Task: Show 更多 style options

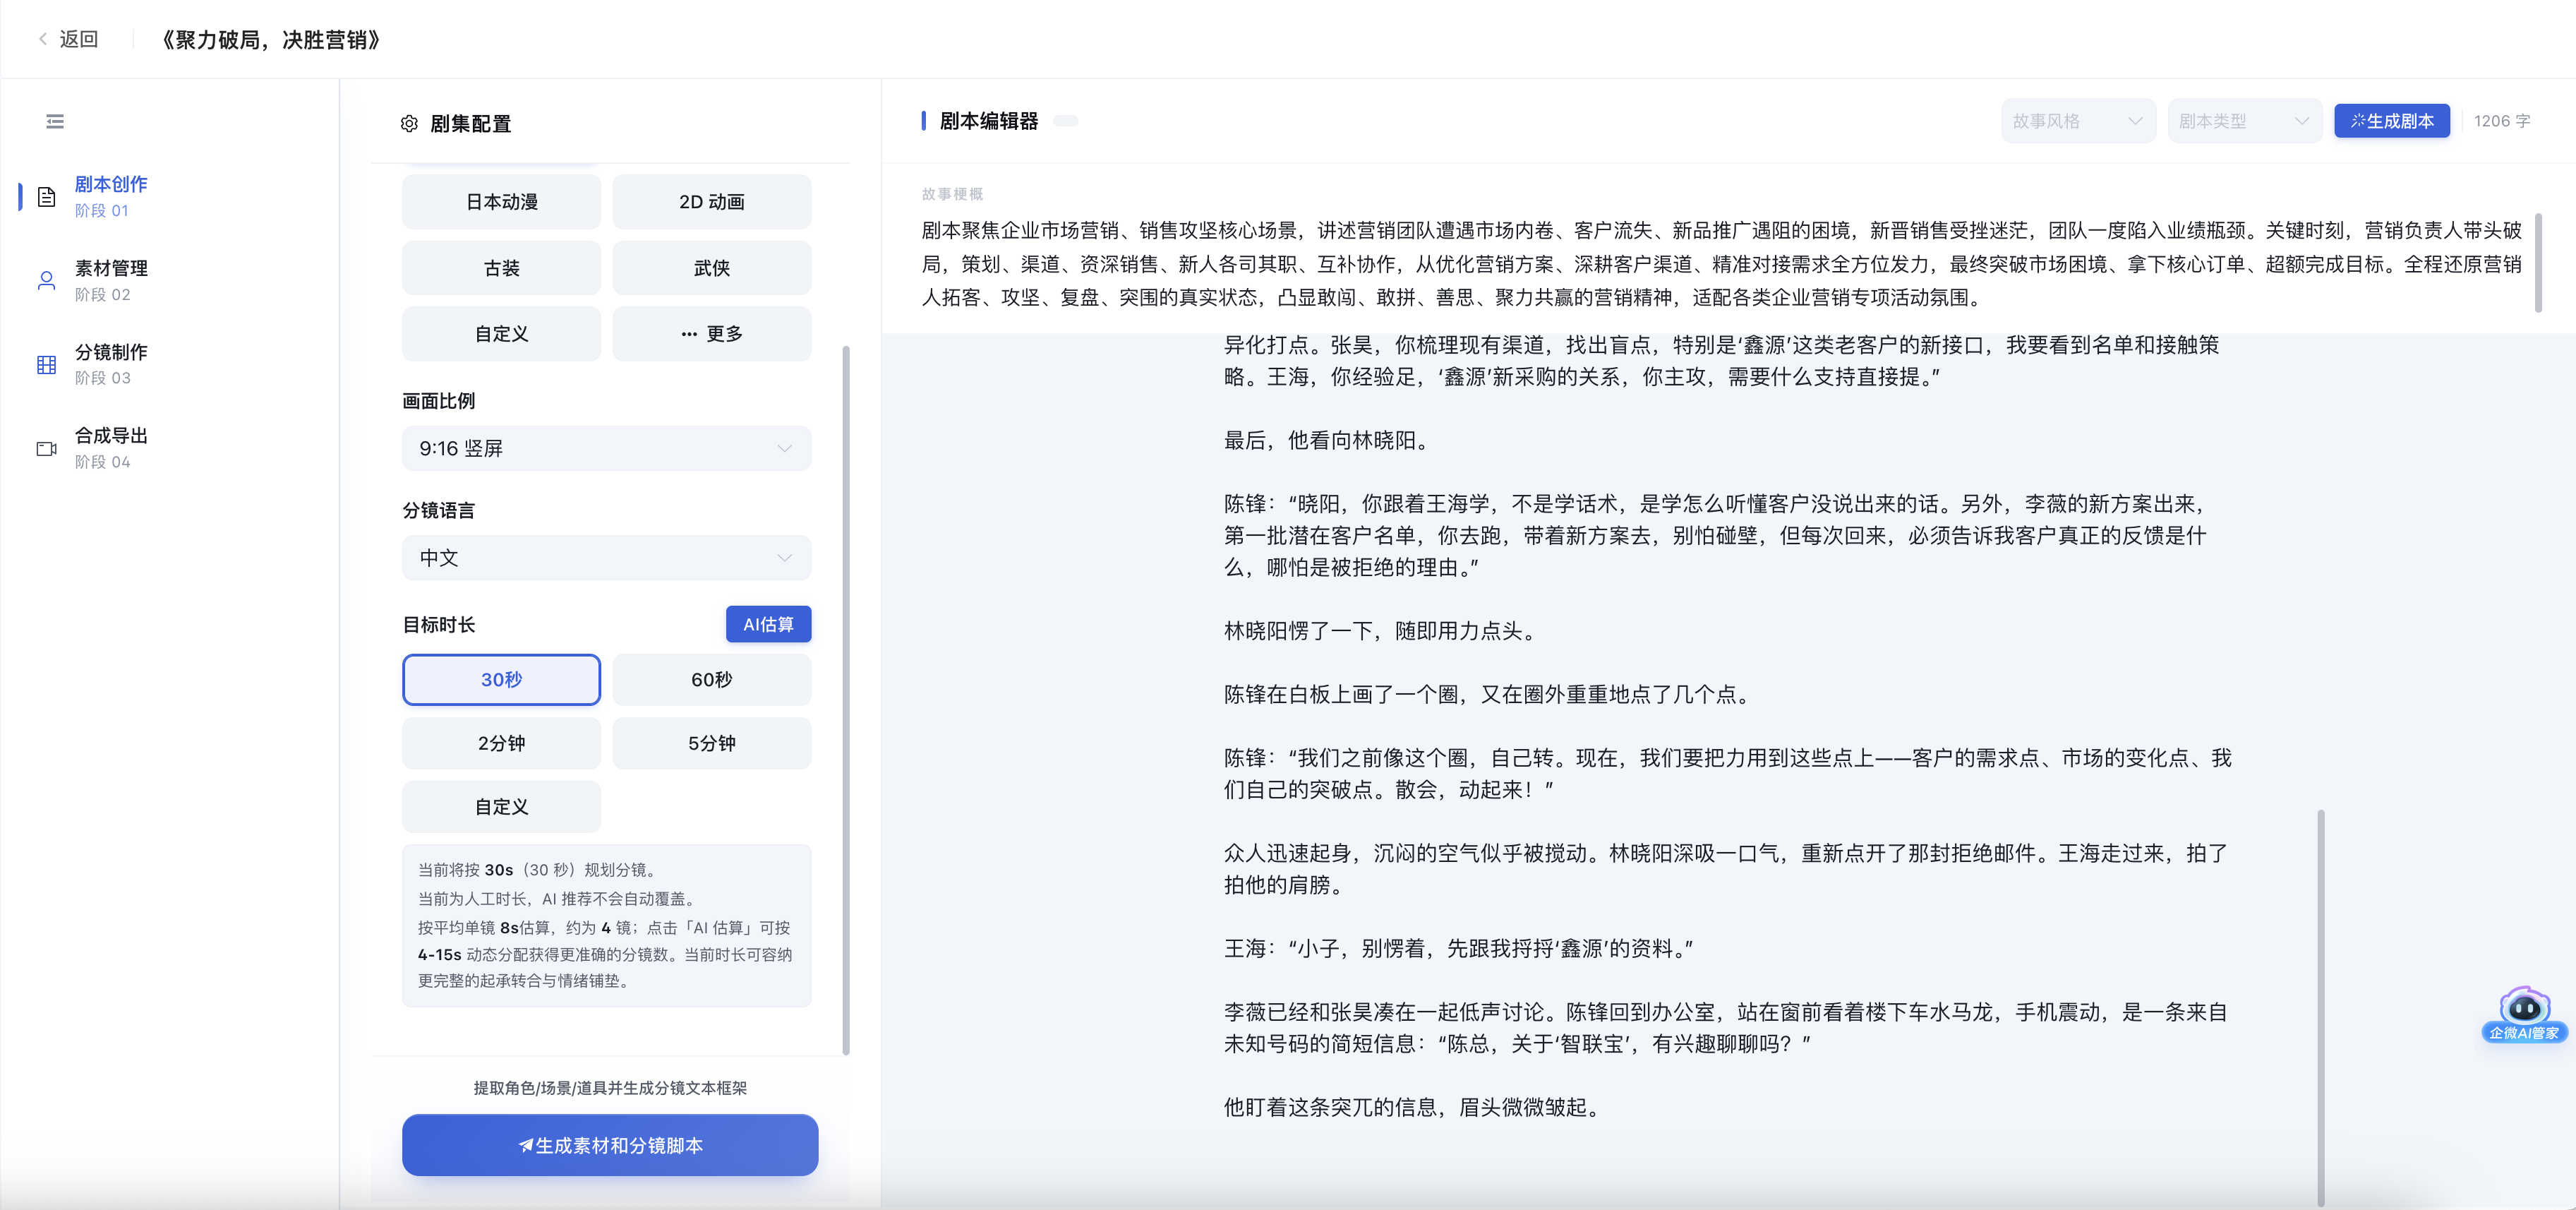Action: pos(711,333)
